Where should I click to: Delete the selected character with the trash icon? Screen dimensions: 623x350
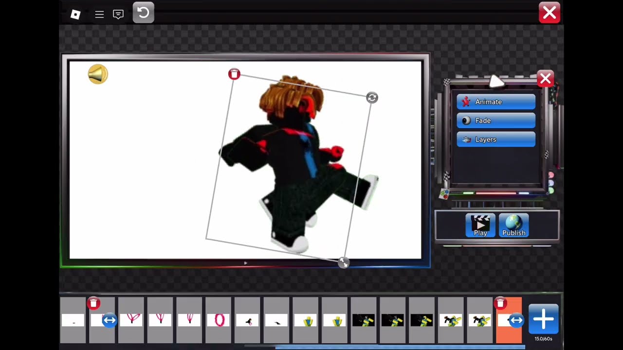click(x=234, y=74)
